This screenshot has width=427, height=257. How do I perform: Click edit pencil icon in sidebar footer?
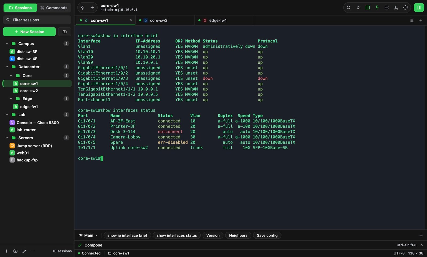click(24, 251)
